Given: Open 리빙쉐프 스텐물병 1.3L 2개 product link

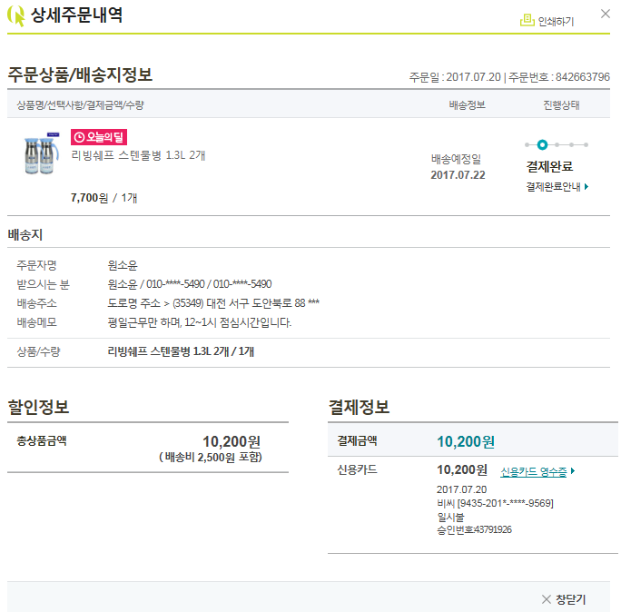Looking at the screenshot, I should 138,155.
